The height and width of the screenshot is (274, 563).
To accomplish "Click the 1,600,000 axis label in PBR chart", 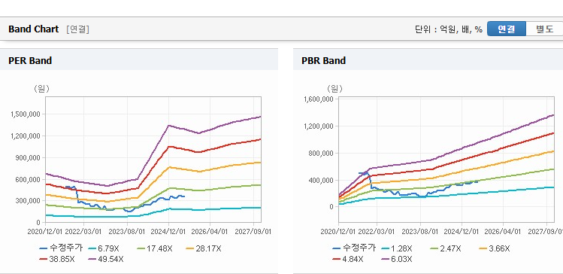I will [319, 99].
